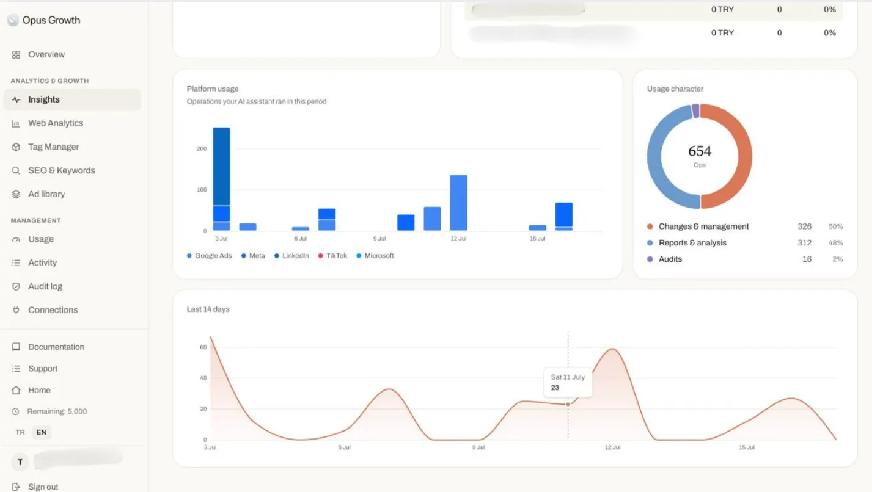
Task: Click the SEO & Keywords magnifier icon
Action: click(16, 170)
